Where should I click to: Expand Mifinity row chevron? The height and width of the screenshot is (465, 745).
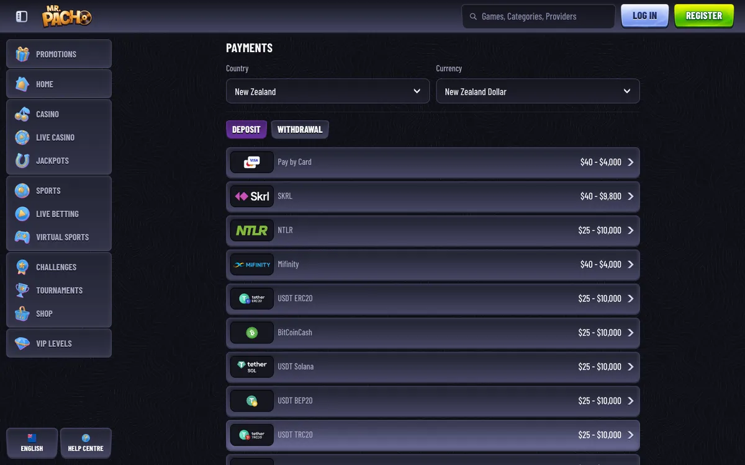(631, 264)
